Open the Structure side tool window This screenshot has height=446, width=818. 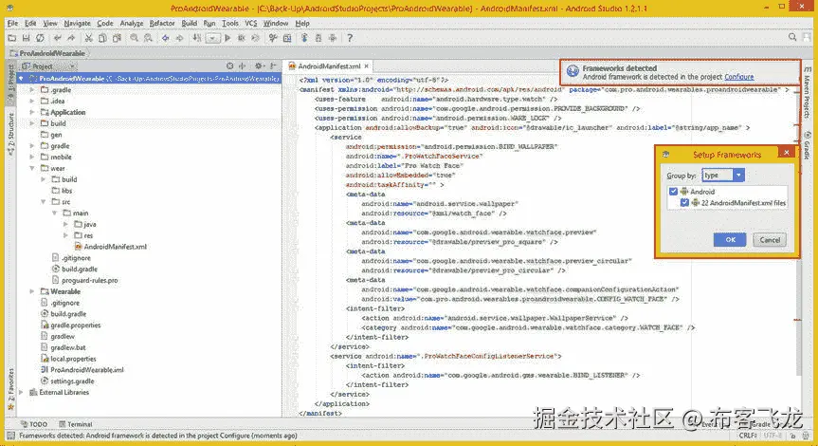click(x=10, y=134)
